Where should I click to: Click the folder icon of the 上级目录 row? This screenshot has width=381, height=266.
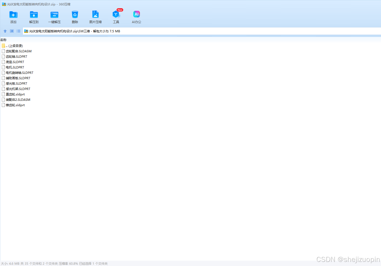coord(3,46)
